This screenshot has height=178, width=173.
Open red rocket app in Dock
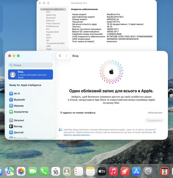pyautogui.click(x=125, y=171)
